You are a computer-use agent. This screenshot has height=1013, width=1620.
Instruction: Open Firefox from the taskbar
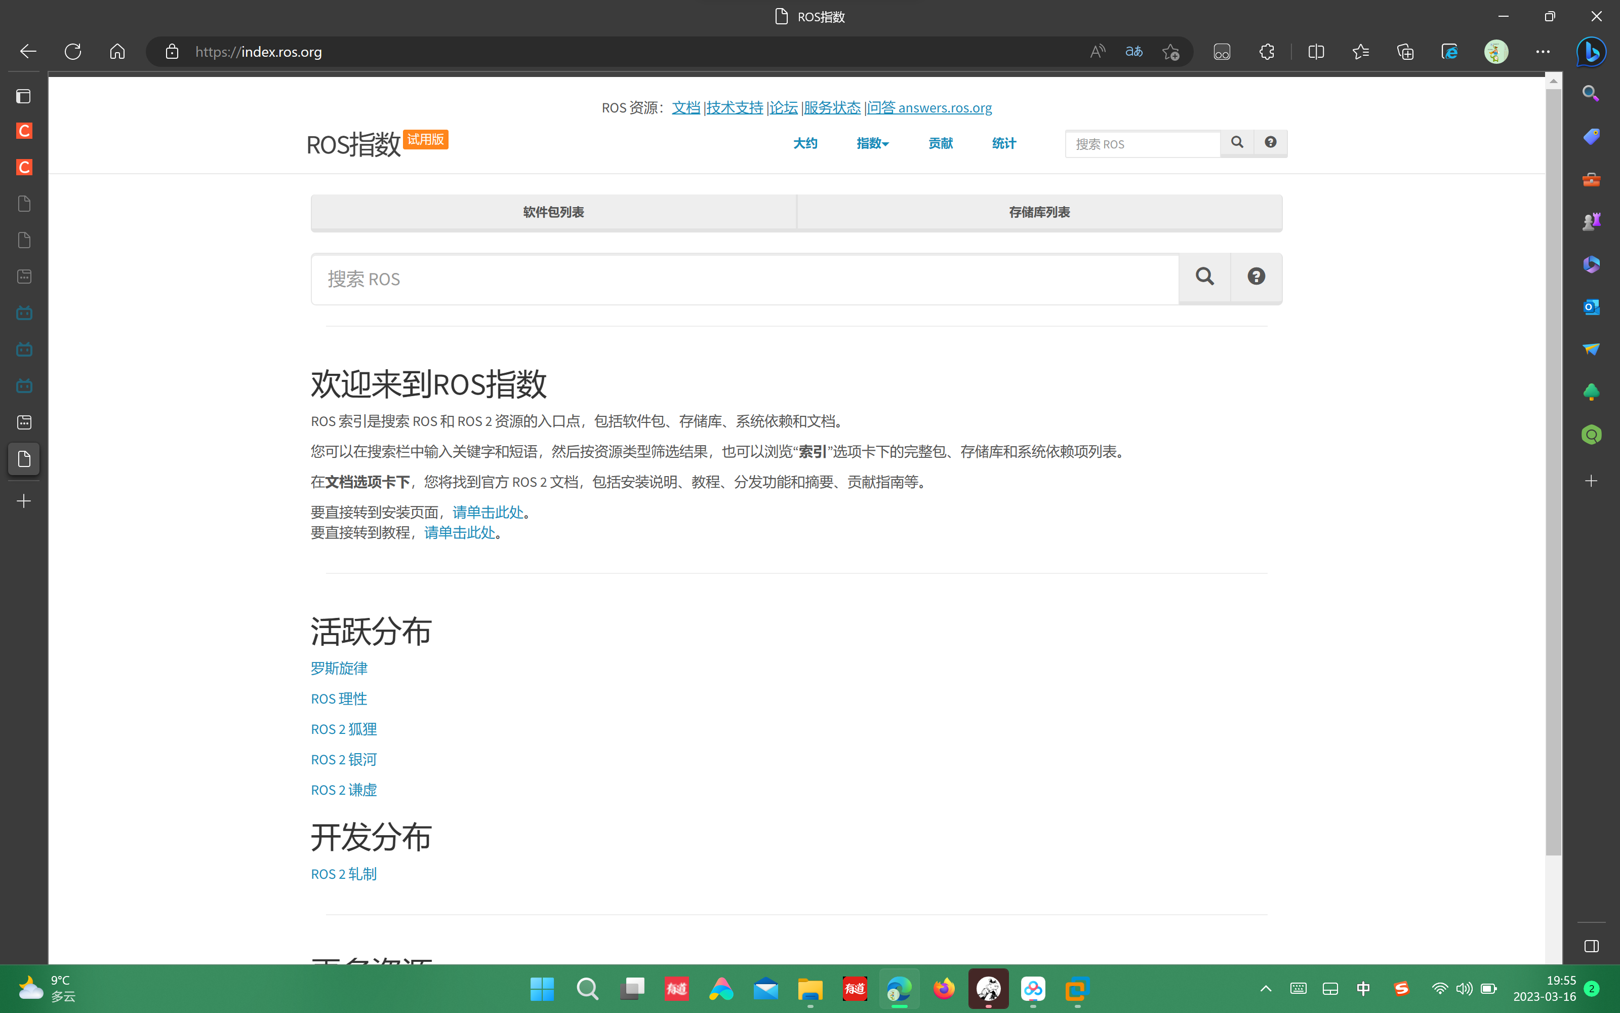click(x=944, y=989)
